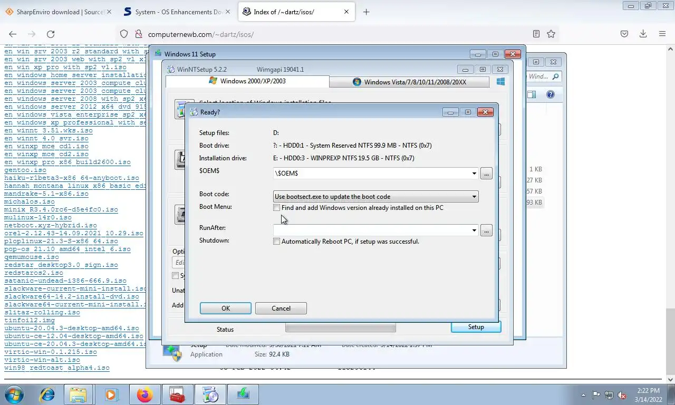Click the taskbar clock showing 2:22 PM
The image size is (675, 405).
pyautogui.click(x=648, y=395)
